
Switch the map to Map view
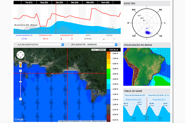pos(94,50)
